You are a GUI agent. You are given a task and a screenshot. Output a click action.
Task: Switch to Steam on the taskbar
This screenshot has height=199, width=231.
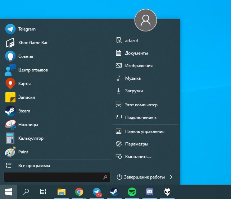[114, 192]
